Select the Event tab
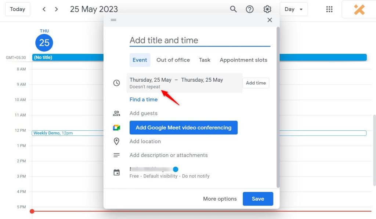 [x=140, y=60]
